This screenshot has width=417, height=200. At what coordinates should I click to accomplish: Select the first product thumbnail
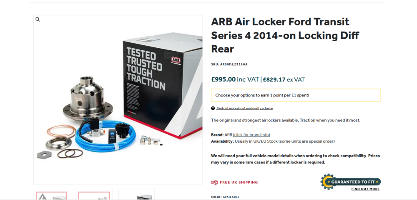(51, 195)
